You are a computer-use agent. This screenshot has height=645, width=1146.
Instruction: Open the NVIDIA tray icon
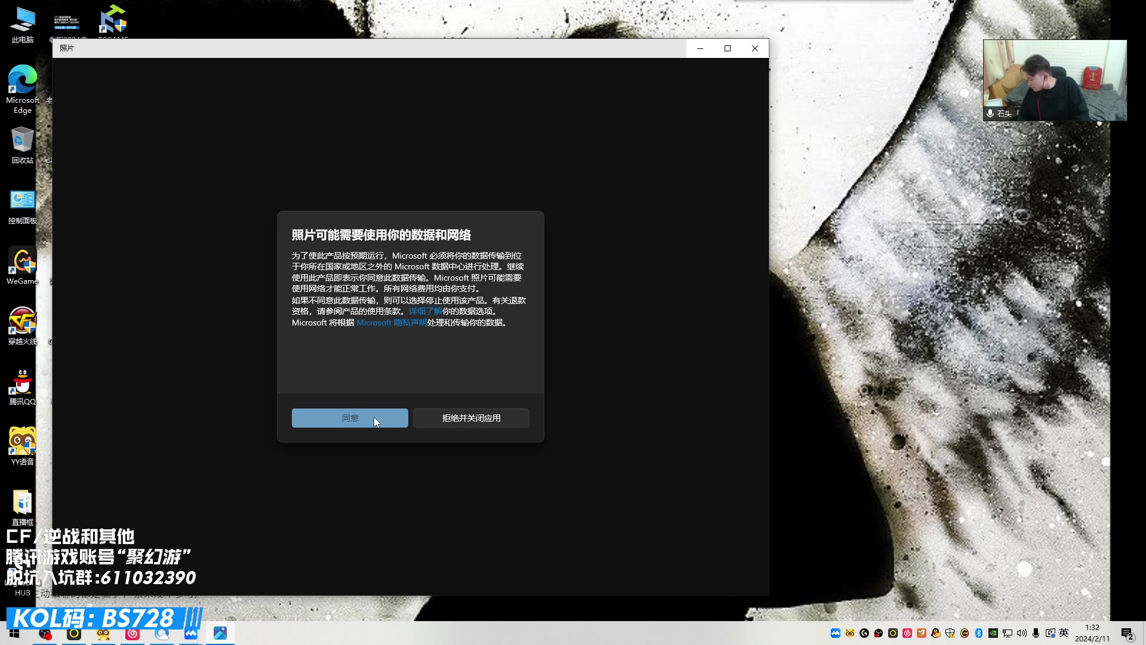(x=993, y=633)
